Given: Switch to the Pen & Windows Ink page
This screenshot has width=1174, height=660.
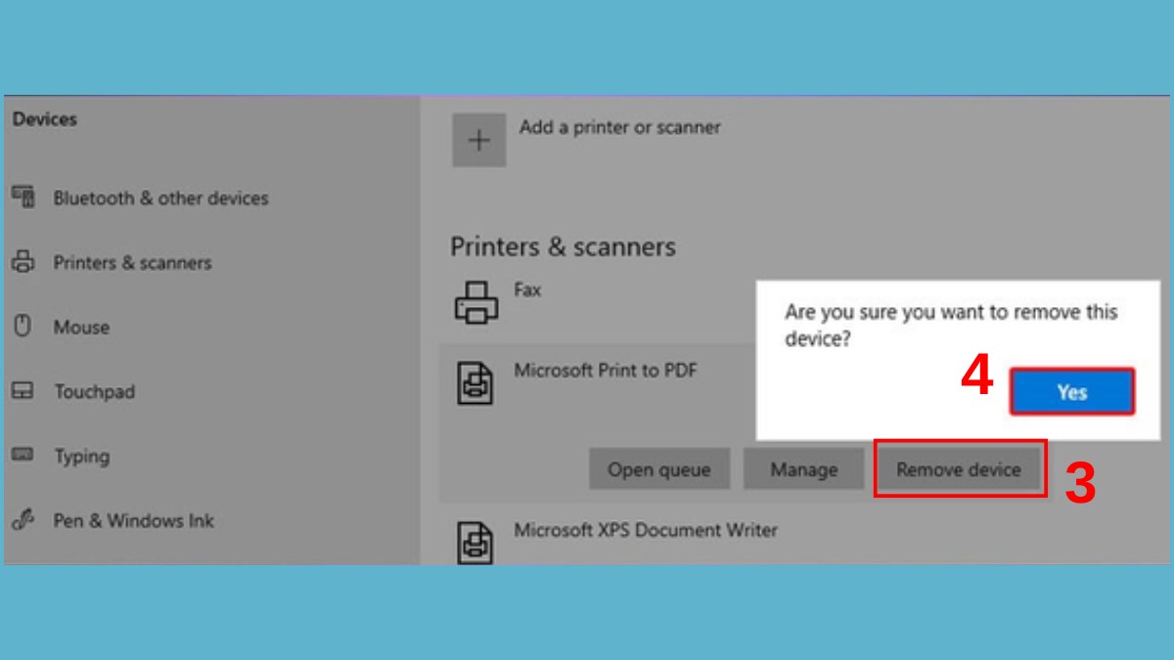Looking at the screenshot, I should 133,520.
